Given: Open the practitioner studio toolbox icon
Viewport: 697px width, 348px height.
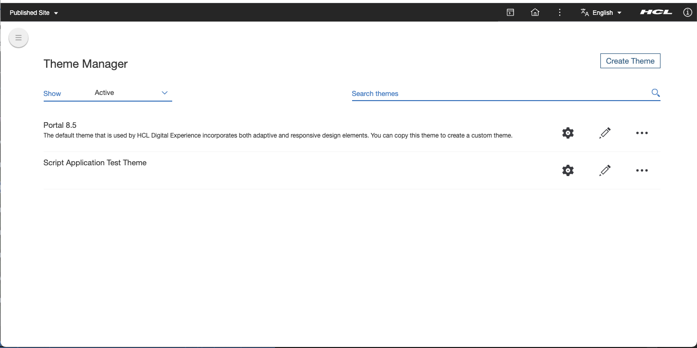Looking at the screenshot, I should 510,12.
